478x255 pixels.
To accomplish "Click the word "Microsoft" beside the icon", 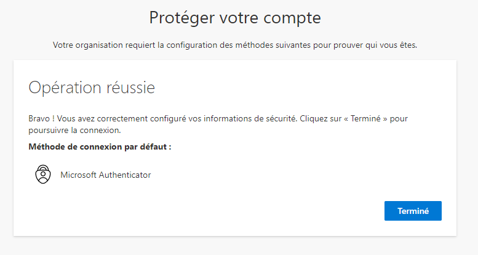I will 78,175.
